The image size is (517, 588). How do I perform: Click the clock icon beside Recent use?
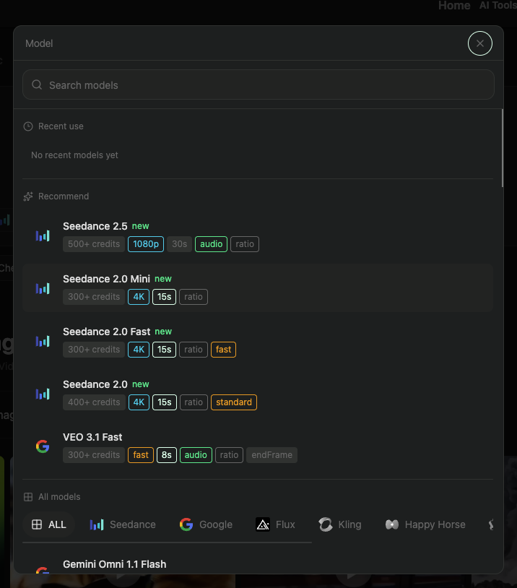[x=28, y=126]
